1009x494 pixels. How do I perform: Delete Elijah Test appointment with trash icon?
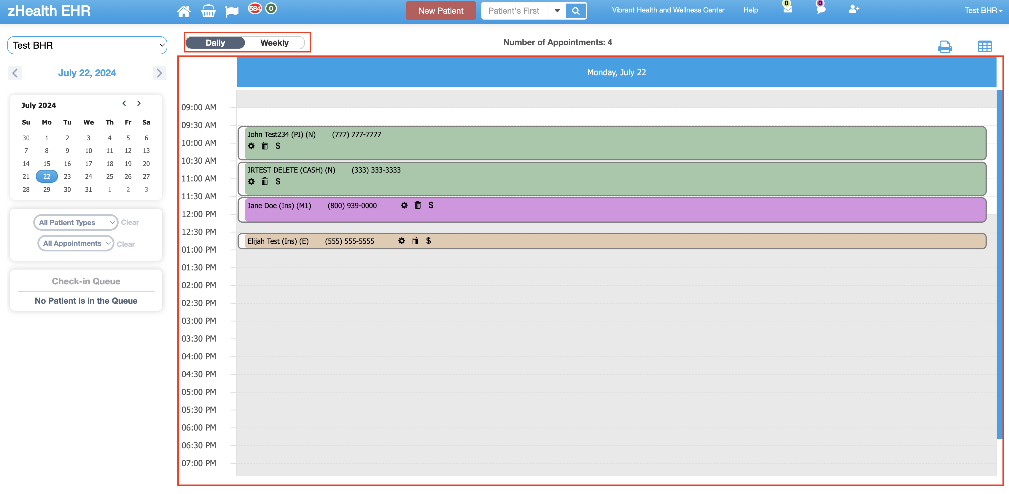click(415, 241)
